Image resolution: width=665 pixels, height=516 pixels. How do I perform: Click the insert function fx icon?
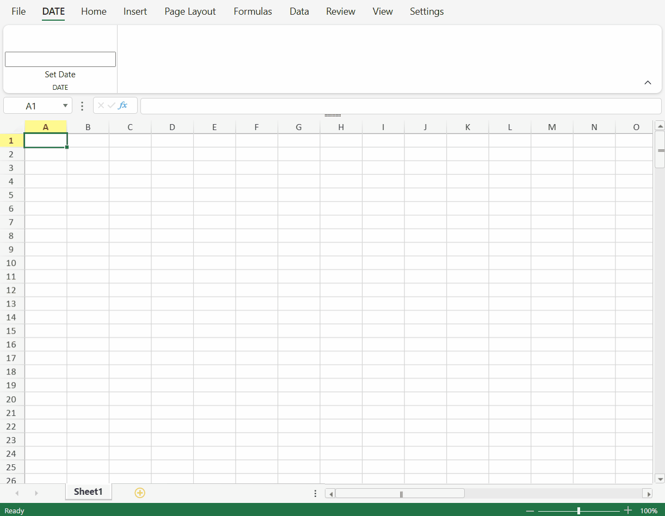coord(123,106)
